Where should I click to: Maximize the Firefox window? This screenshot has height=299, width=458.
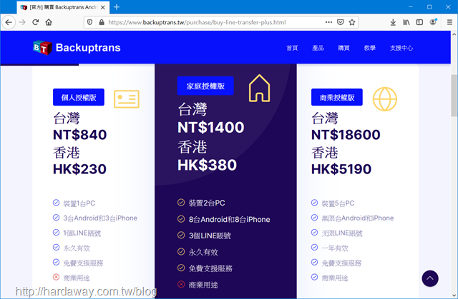tap(429, 7)
